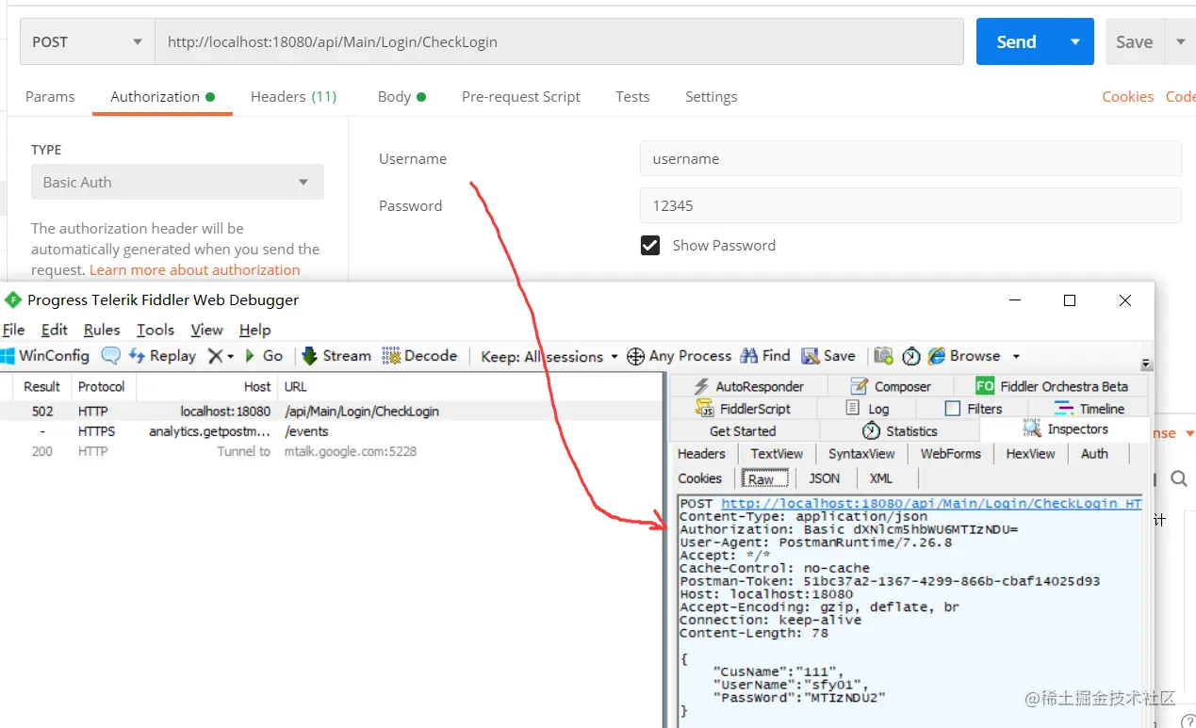
Task: Open the Tests tab in Postman
Action: click(632, 96)
